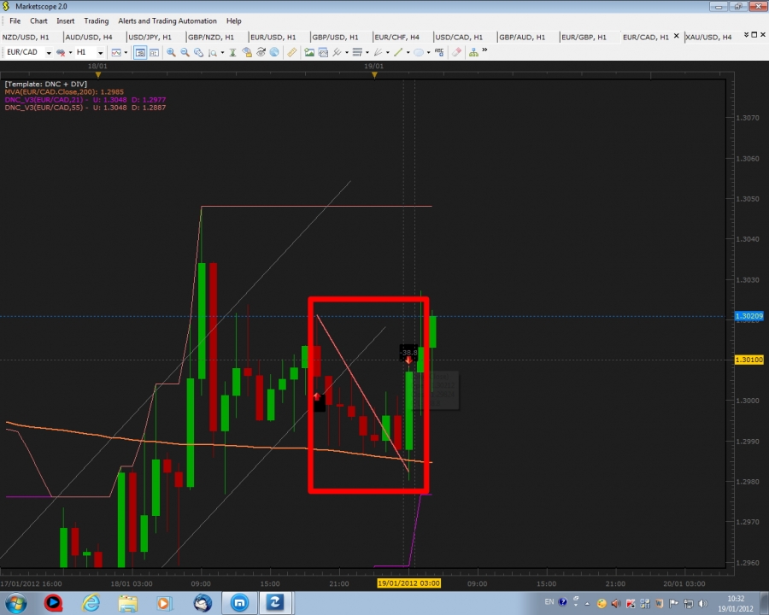Click the add picture icon in toolbar
The image size is (769, 615).
(309, 52)
